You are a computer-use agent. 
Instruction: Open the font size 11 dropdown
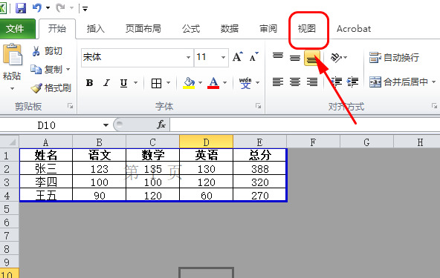224,57
